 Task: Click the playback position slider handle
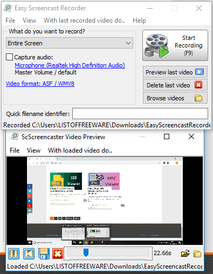pos(86,252)
